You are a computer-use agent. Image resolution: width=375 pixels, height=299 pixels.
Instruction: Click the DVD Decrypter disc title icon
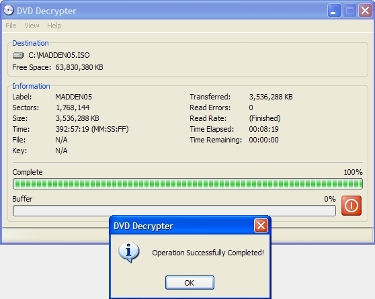point(9,10)
